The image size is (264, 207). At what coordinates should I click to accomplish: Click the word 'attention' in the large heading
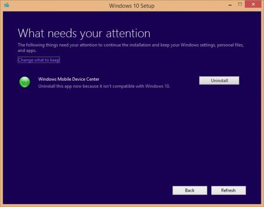pos(128,33)
